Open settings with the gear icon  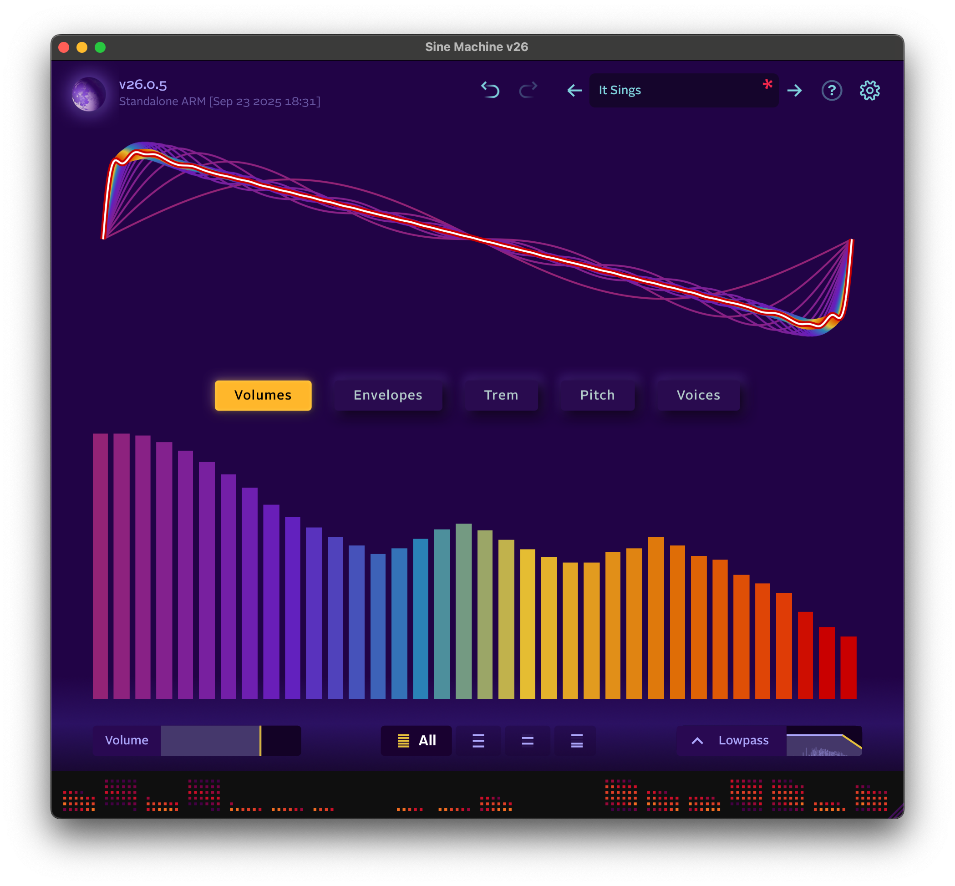[869, 90]
